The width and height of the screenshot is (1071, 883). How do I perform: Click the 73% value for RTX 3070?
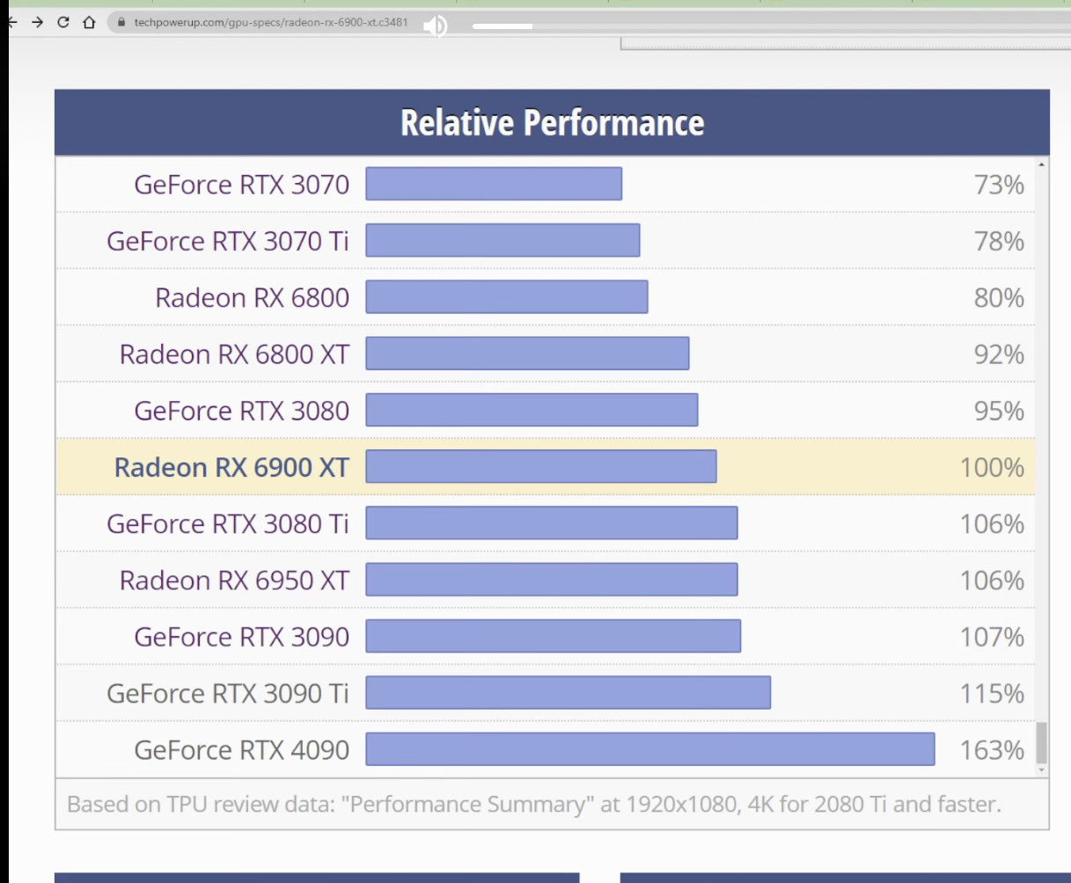[999, 185]
